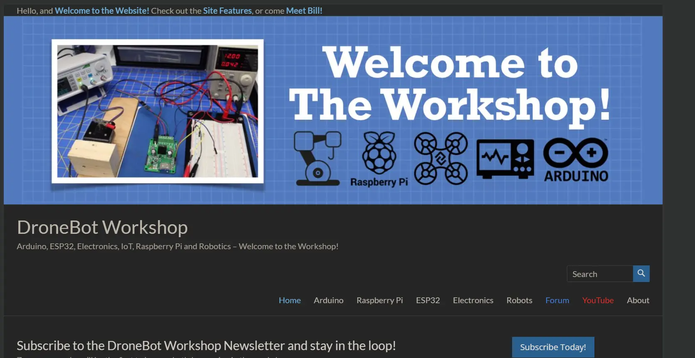695x358 pixels.
Task: Open the Robots menu item
Action: 519,300
